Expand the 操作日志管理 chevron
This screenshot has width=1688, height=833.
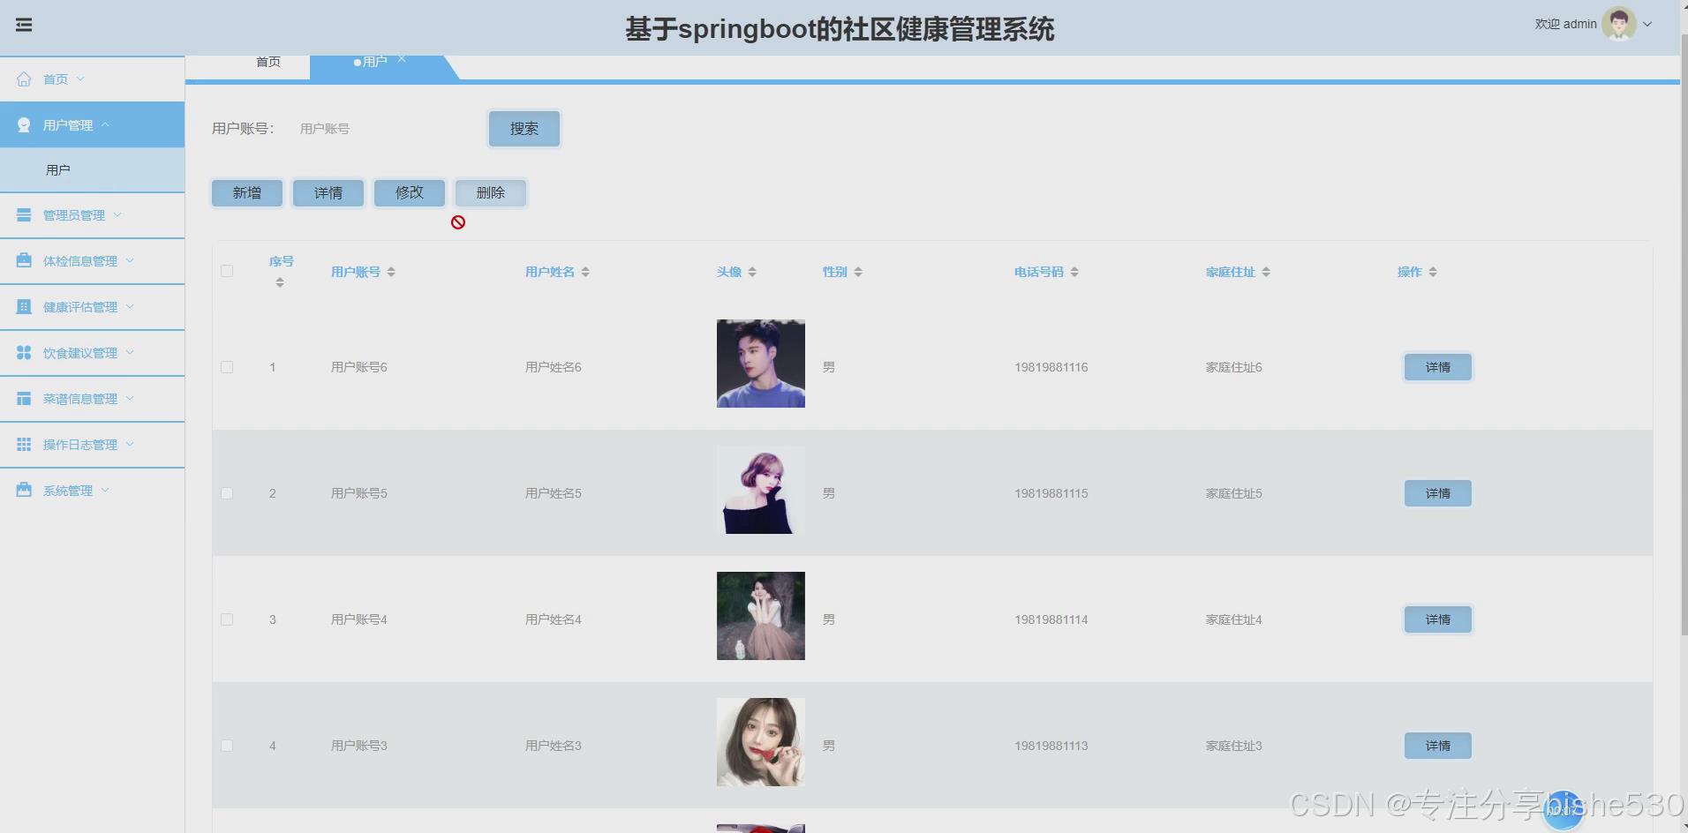click(130, 444)
